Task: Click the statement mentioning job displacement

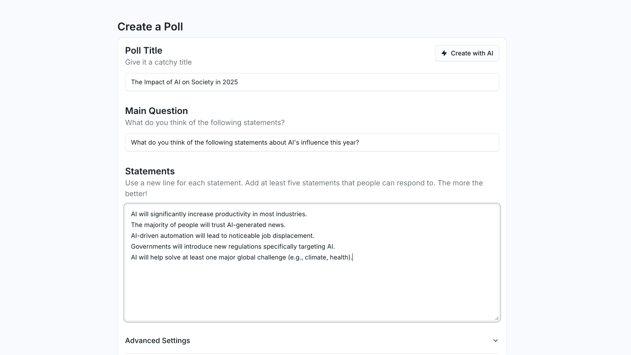Action: click(223, 235)
